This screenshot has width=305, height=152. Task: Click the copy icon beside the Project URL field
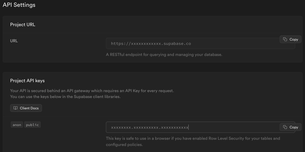coord(285,39)
